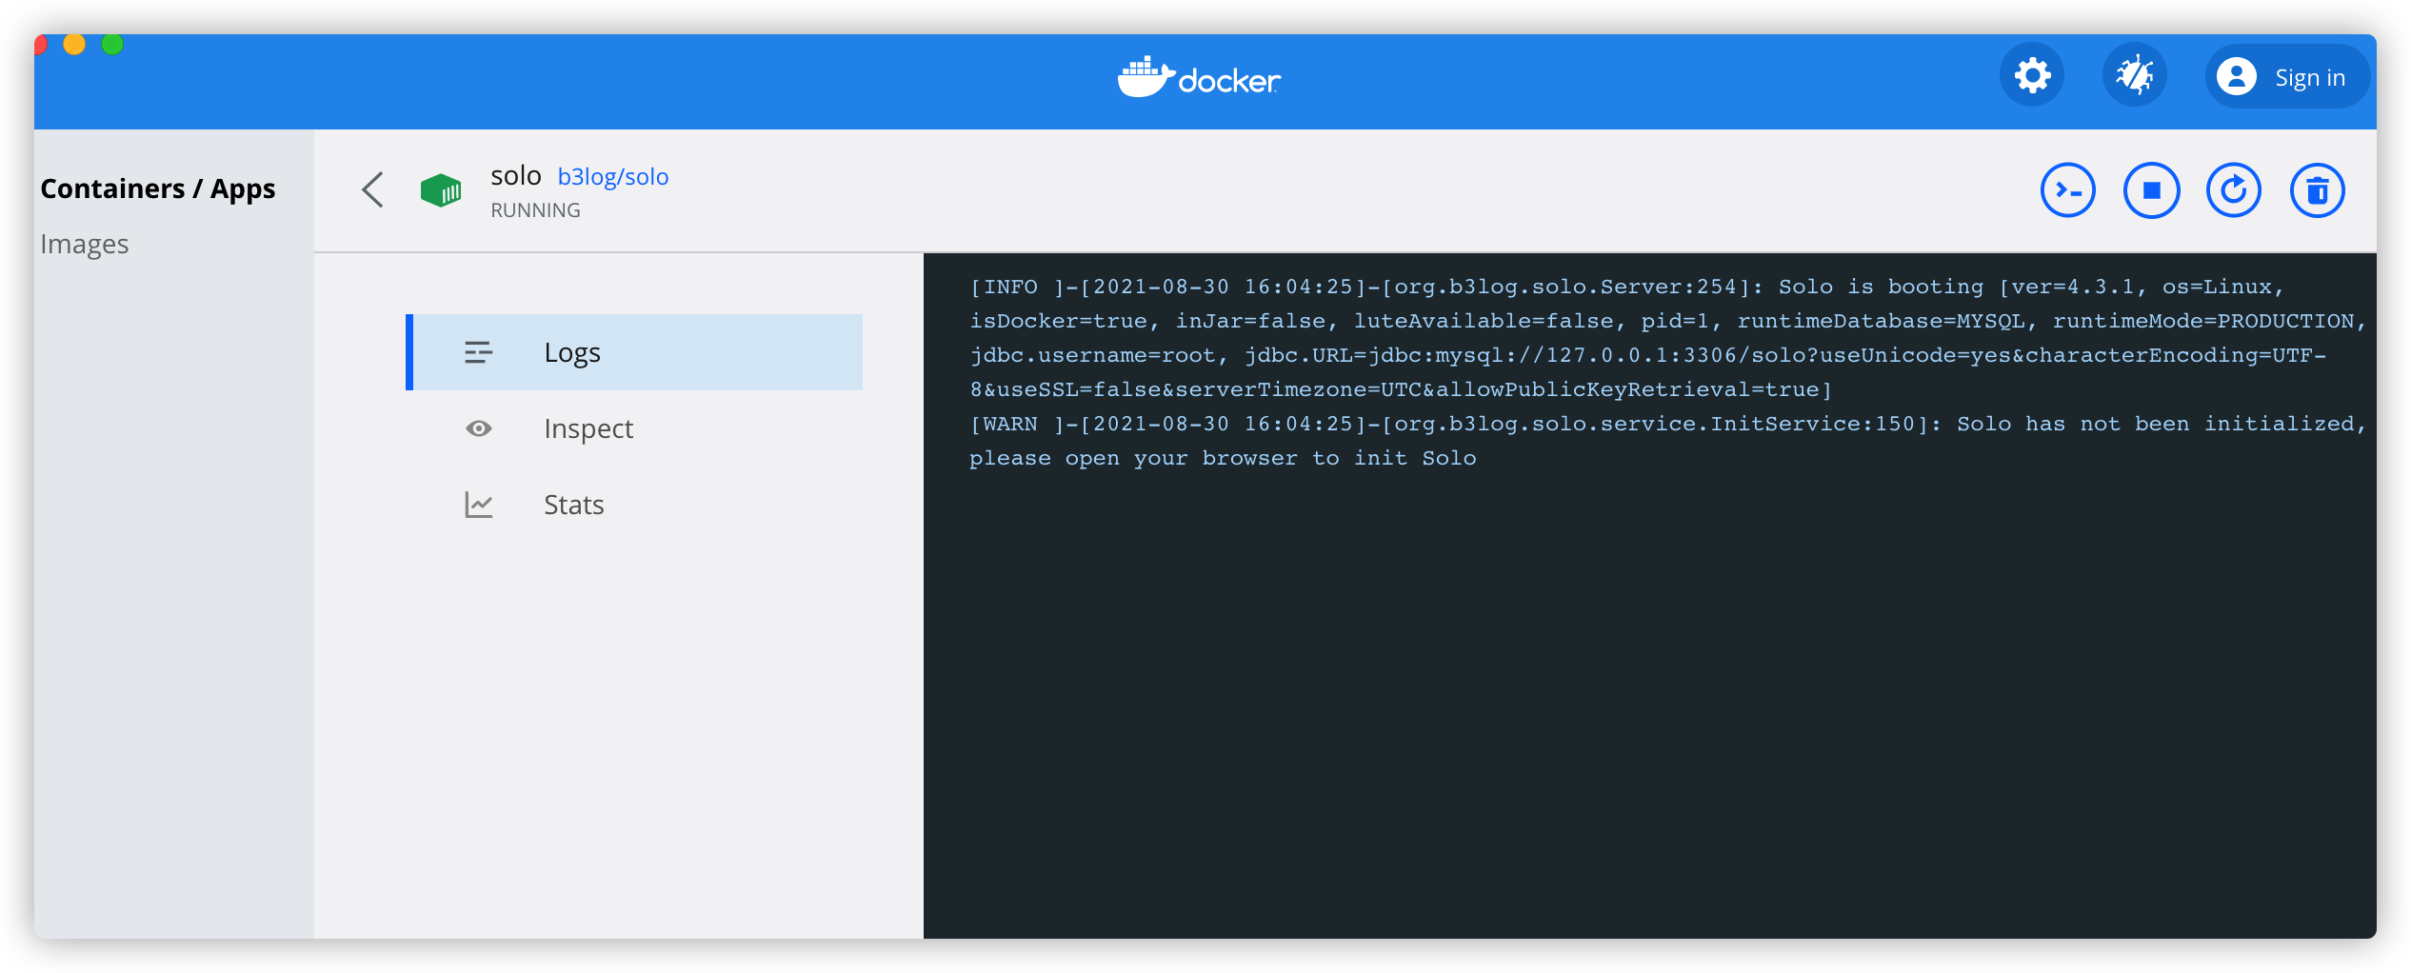
Task: Open the Inspect tab
Action: coord(588,428)
